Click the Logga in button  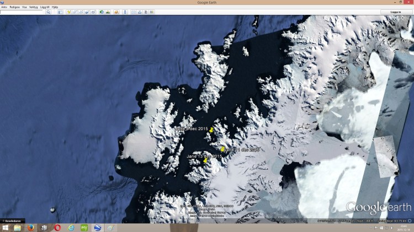(x=395, y=12)
